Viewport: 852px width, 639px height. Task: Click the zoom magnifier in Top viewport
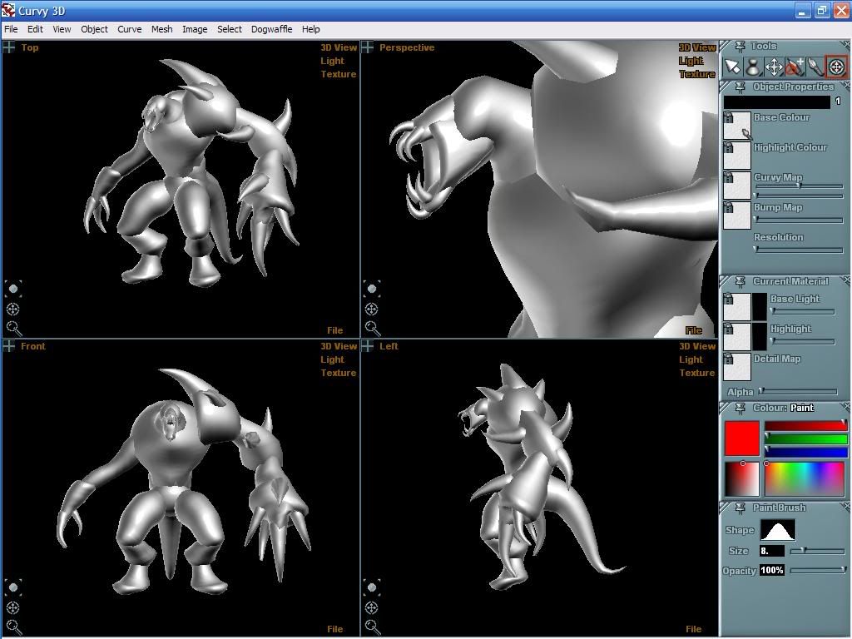click(x=13, y=329)
